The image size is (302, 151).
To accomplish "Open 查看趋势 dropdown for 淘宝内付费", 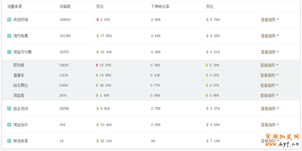I will click(x=270, y=52).
